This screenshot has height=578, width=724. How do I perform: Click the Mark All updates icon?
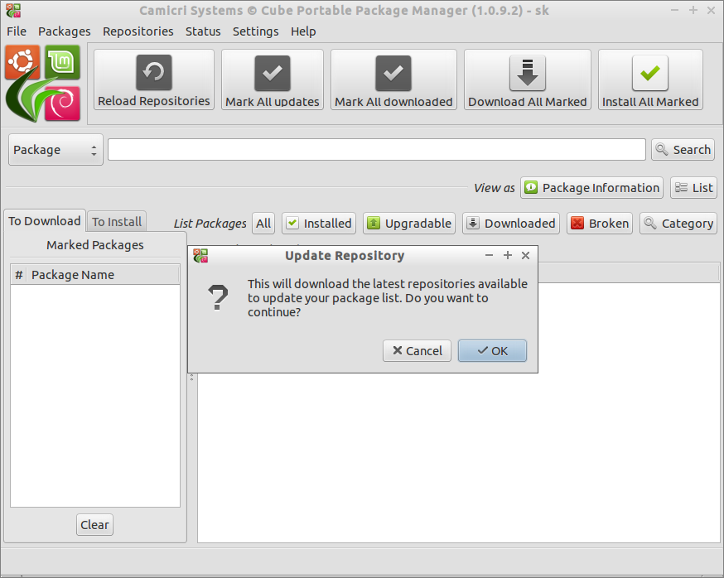tap(273, 74)
